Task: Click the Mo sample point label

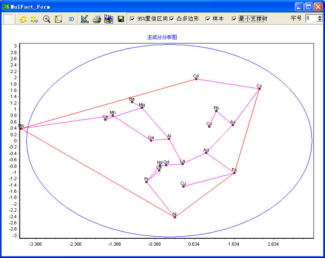Action: (x=21, y=126)
